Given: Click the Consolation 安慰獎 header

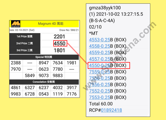Looking at the screenshot, I should 44,82.
